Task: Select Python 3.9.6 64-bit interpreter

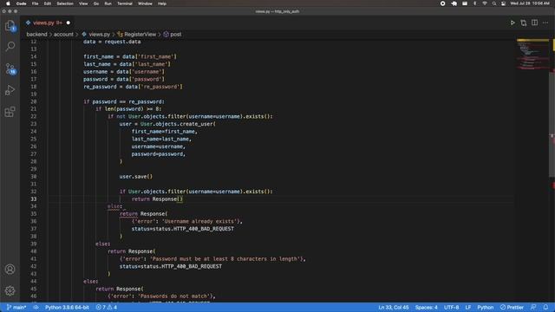Action: tap(67, 308)
